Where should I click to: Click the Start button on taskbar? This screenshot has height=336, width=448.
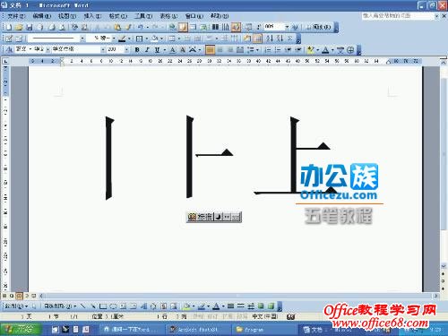click(x=21, y=329)
